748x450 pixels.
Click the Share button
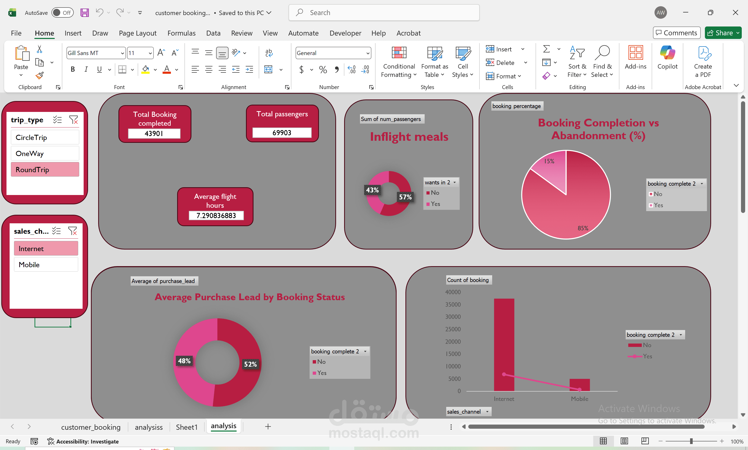(x=723, y=33)
